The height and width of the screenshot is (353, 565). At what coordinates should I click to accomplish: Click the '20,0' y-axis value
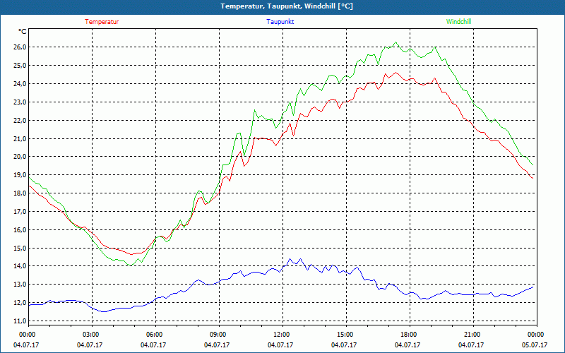coord(20,157)
